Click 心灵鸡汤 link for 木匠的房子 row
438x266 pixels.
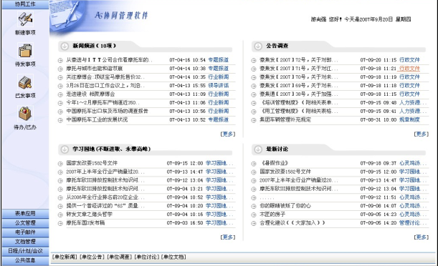(413, 215)
